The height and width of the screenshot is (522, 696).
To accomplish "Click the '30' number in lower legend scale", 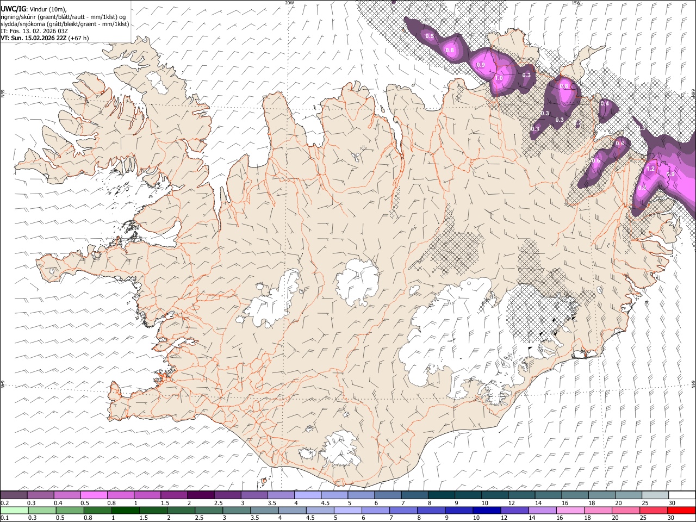I will click(x=672, y=518).
